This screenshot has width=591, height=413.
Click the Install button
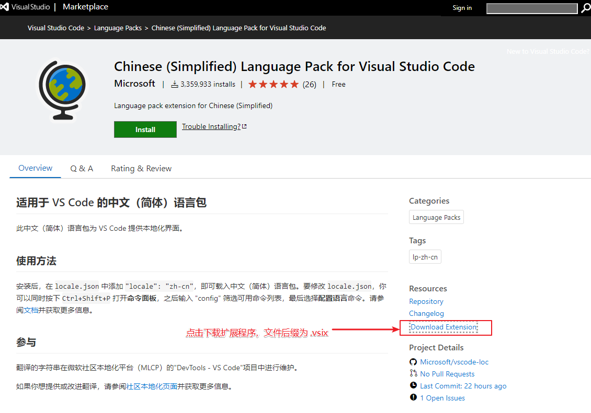(x=145, y=129)
